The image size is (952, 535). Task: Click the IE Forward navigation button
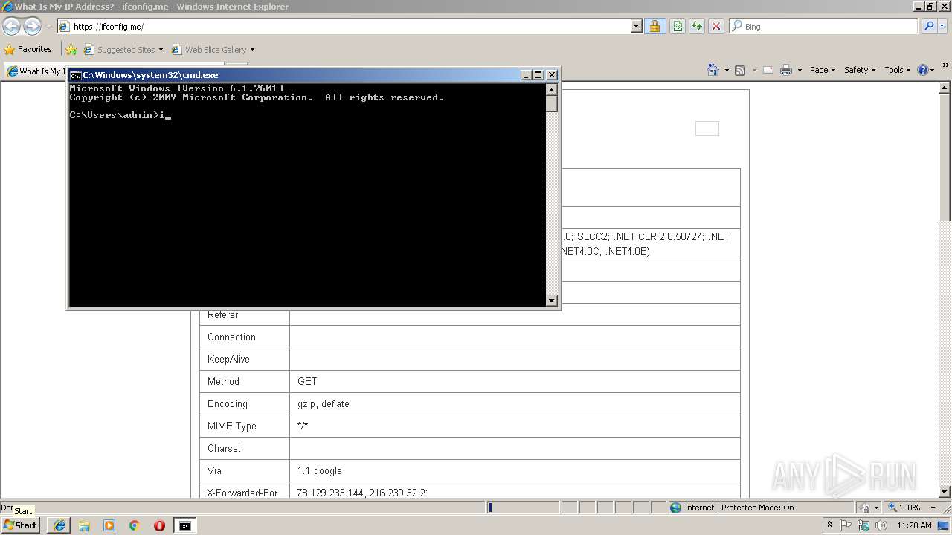point(32,27)
